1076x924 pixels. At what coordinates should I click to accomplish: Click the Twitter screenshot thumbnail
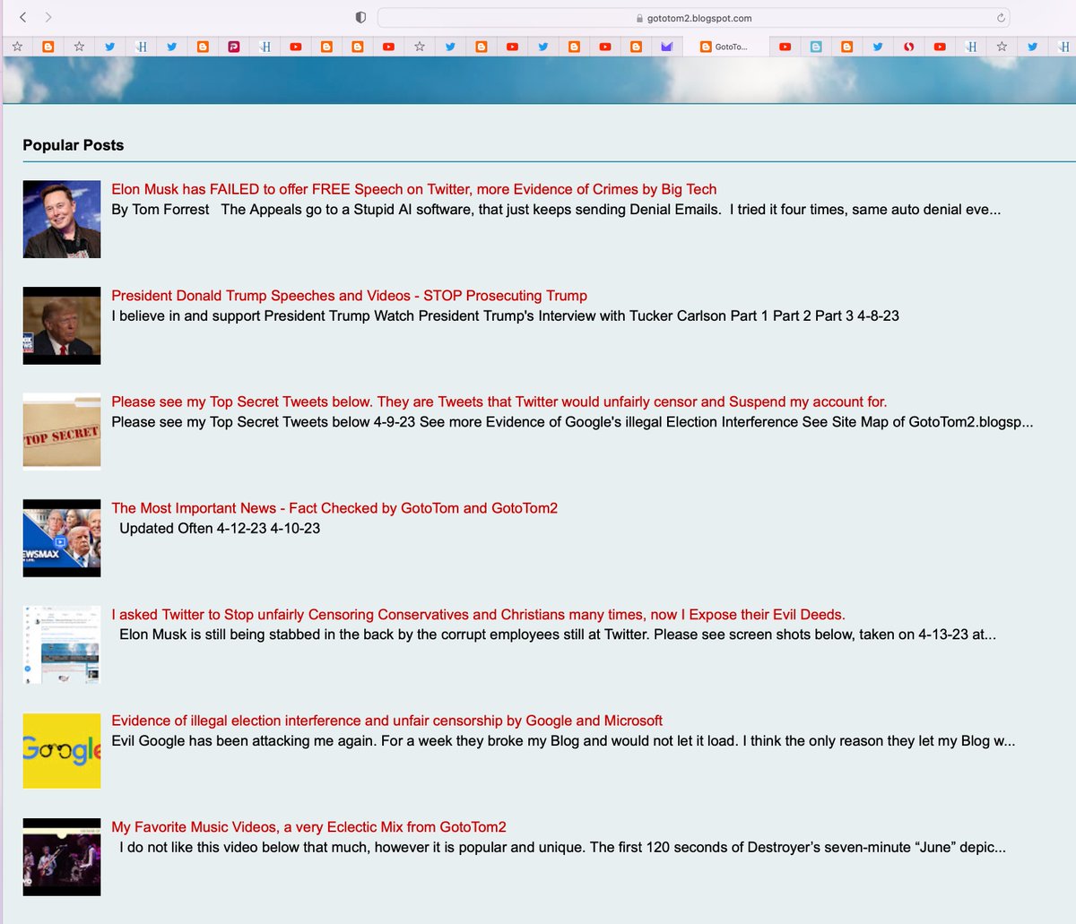click(62, 644)
